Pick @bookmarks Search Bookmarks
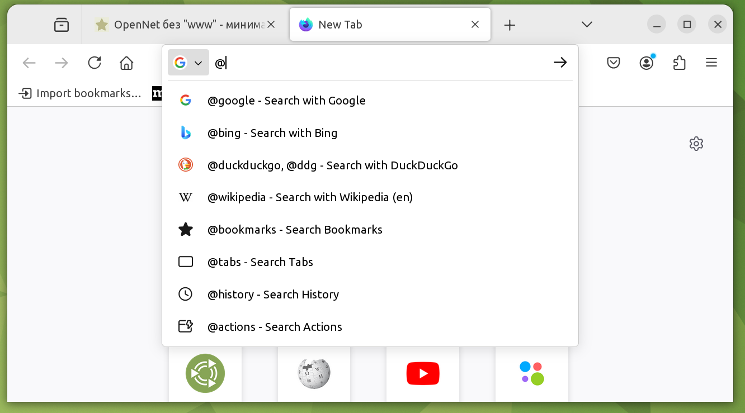The width and height of the screenshot is (745, 413). (x=295, y=230)
